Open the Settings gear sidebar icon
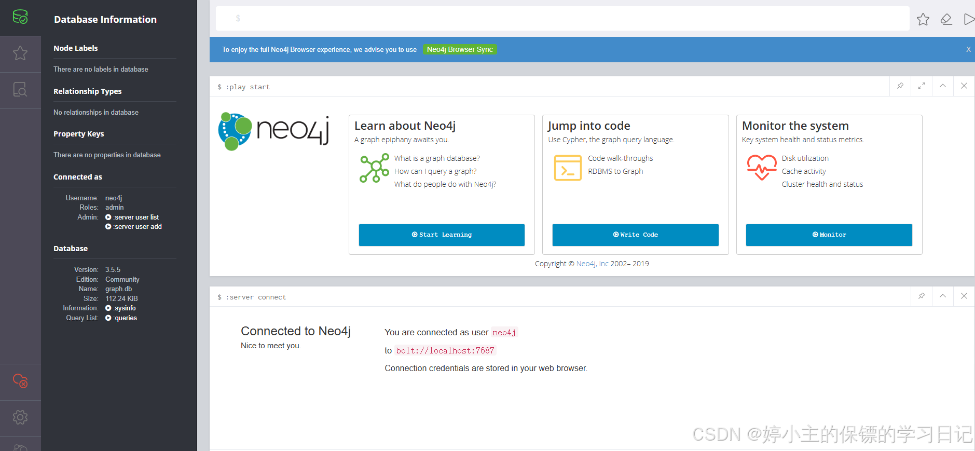Screen dimensions: 975x451 tap(20, 417)
